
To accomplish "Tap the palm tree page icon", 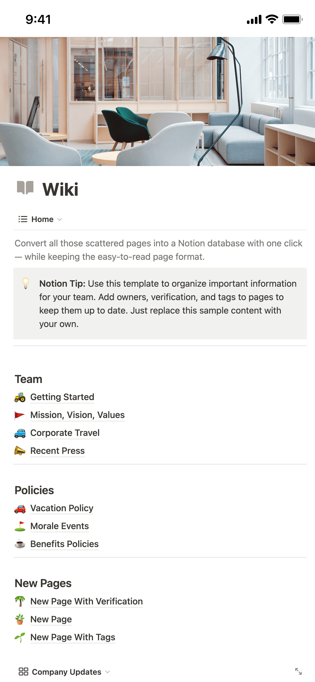I will tap(20, 601).
